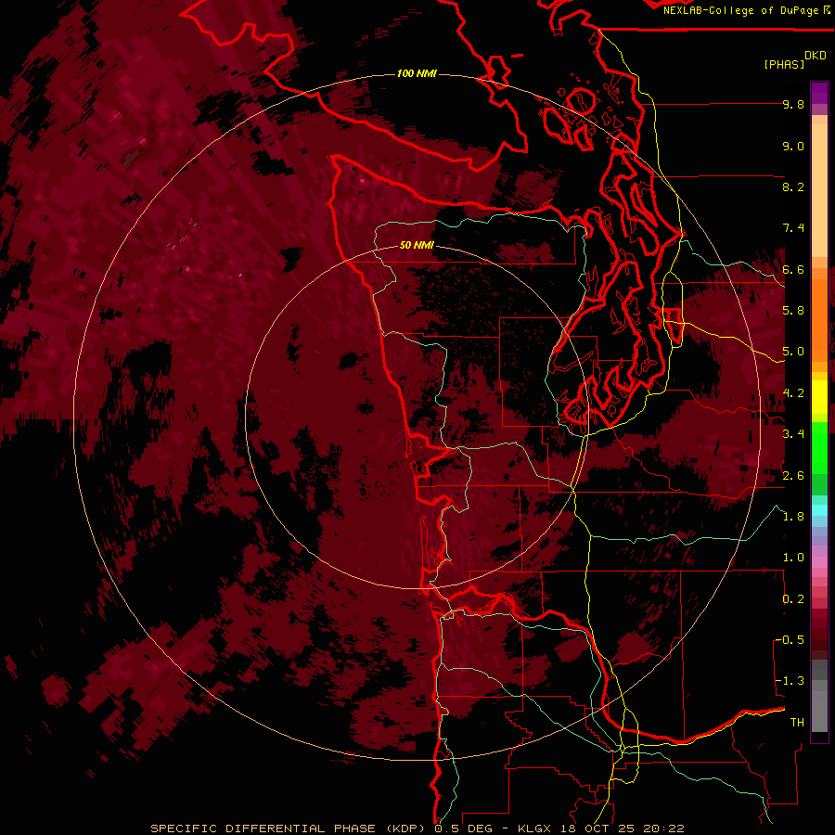Image resolution: width=835 pixels, height=835 pixels.
Task: Click the 50 NMI range ring label
Action: [417, 246]
